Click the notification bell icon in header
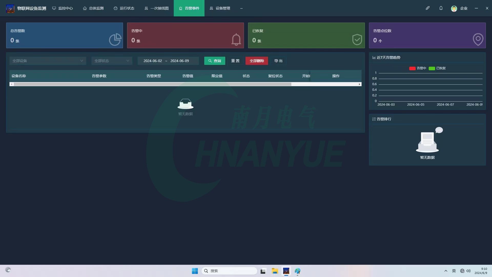This screenshot has height=277, width=492. (x=441, y=8)
